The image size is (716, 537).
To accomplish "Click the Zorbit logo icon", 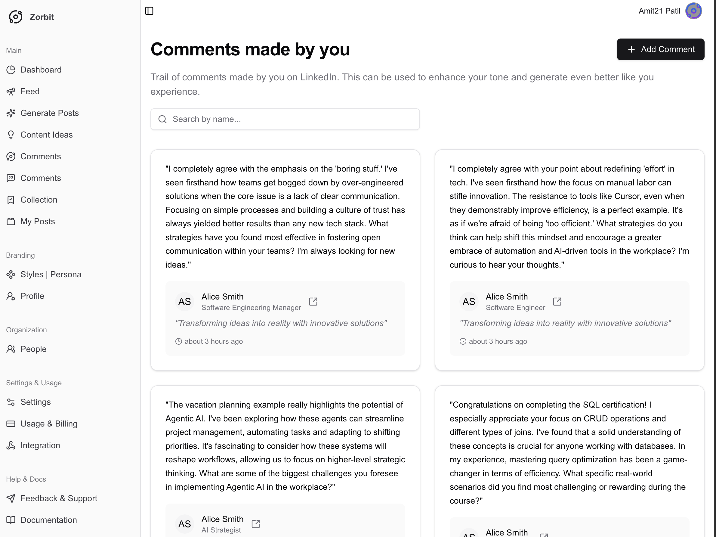I will click(x=16, y=17).
